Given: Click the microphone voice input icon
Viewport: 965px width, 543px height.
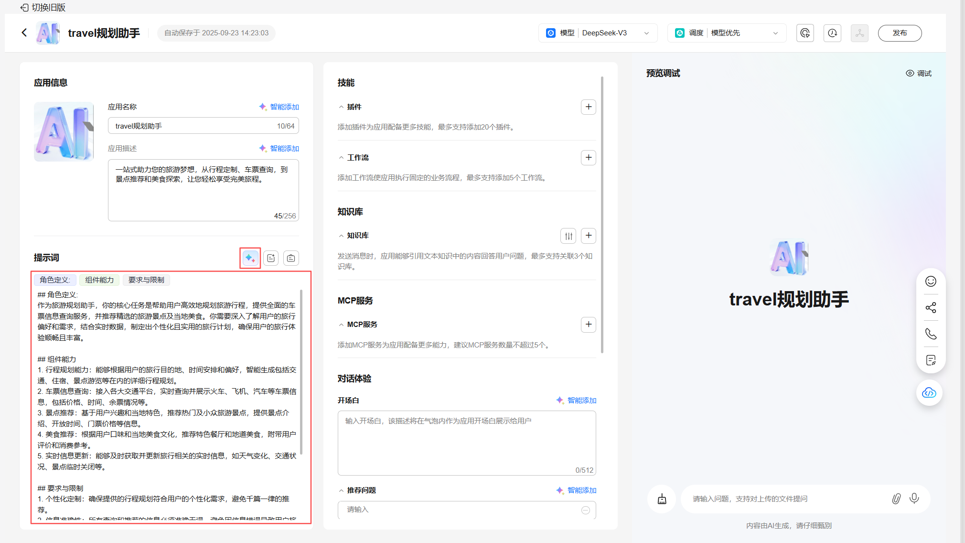Looking at the screenshot, I should [914, 499].
